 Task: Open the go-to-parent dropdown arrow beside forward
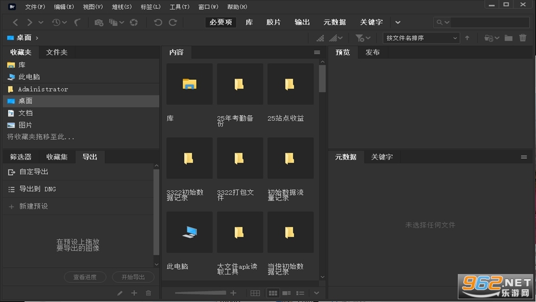(x=41, y=22)
